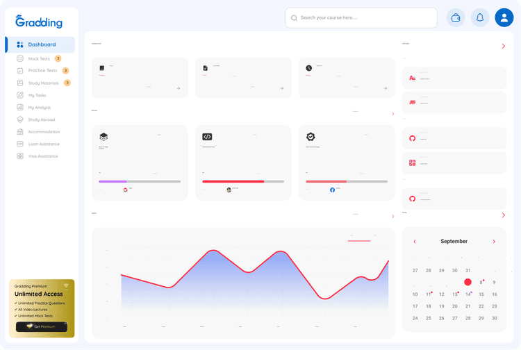Select September 19 in the calendar
Screen dimensions: 521x350
tap(442, 306)
